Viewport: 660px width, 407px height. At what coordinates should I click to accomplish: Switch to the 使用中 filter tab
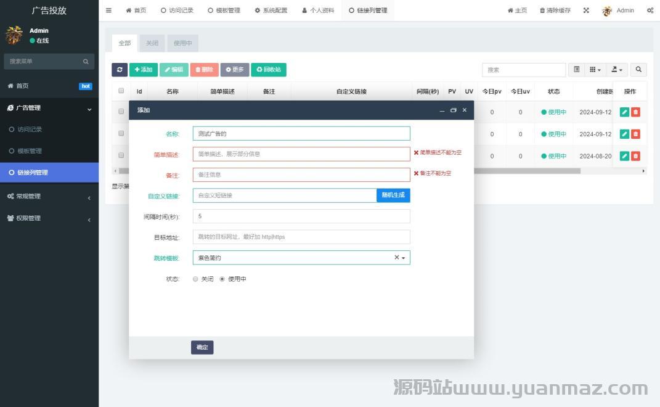tap(182, 43)
